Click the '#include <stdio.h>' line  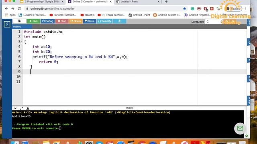(43, 32)
